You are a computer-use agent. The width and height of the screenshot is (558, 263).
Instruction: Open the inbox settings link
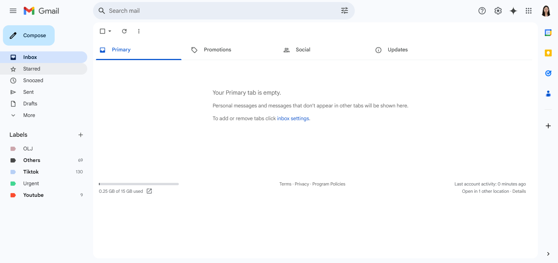(x=293, y=118)
